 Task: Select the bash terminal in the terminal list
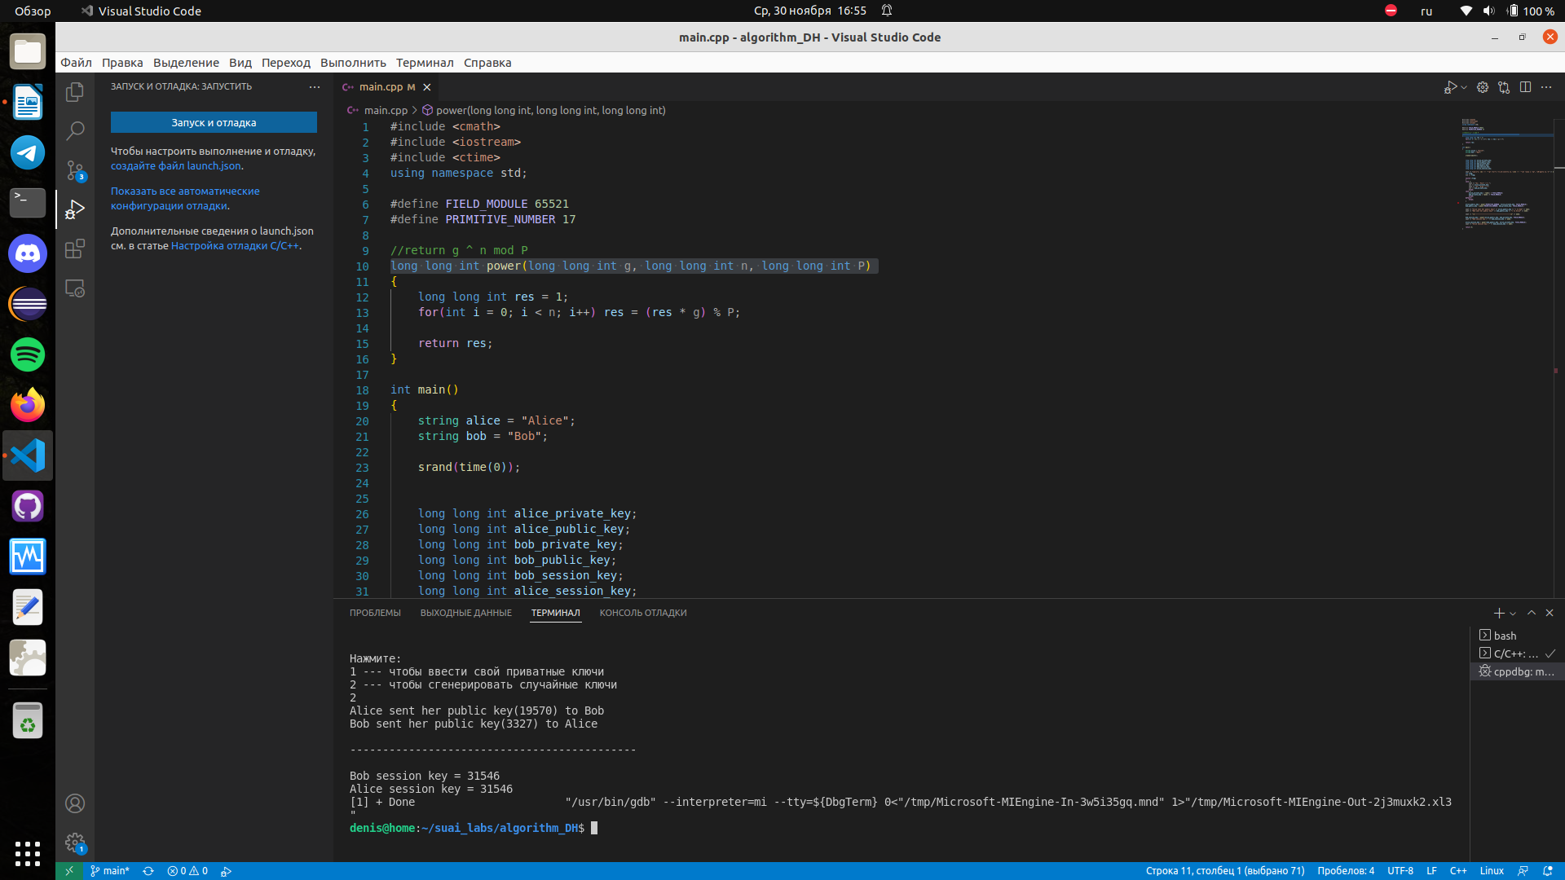[1505, 636]
